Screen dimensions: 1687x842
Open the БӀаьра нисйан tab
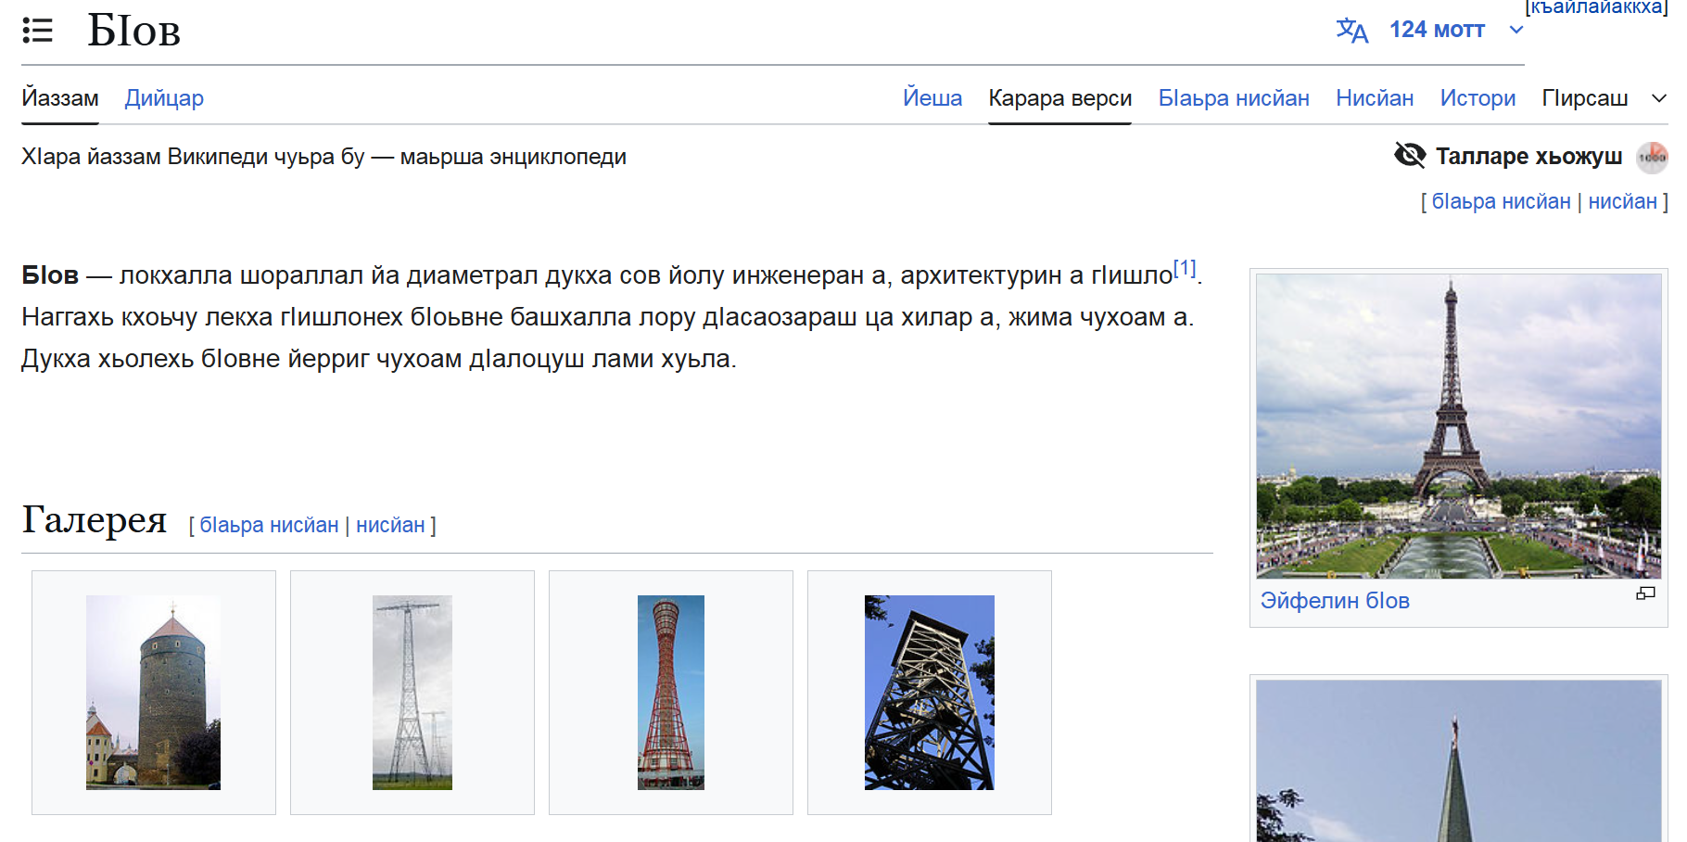pos(1233,98)
